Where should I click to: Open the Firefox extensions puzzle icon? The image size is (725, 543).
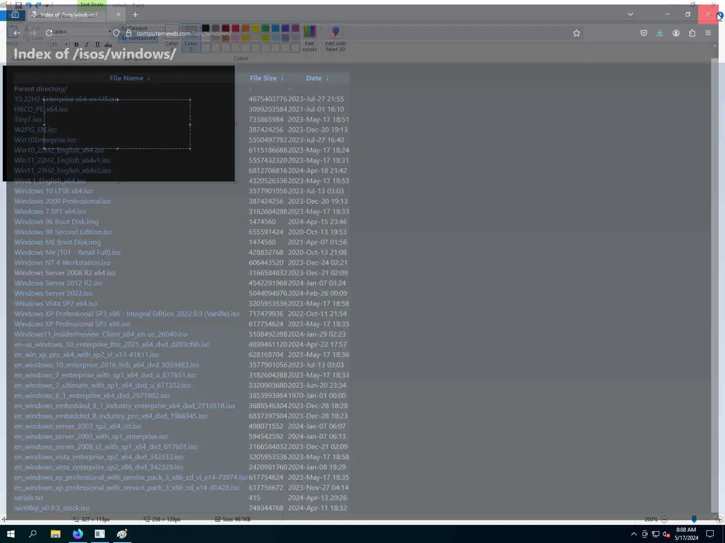pos(692,33)
